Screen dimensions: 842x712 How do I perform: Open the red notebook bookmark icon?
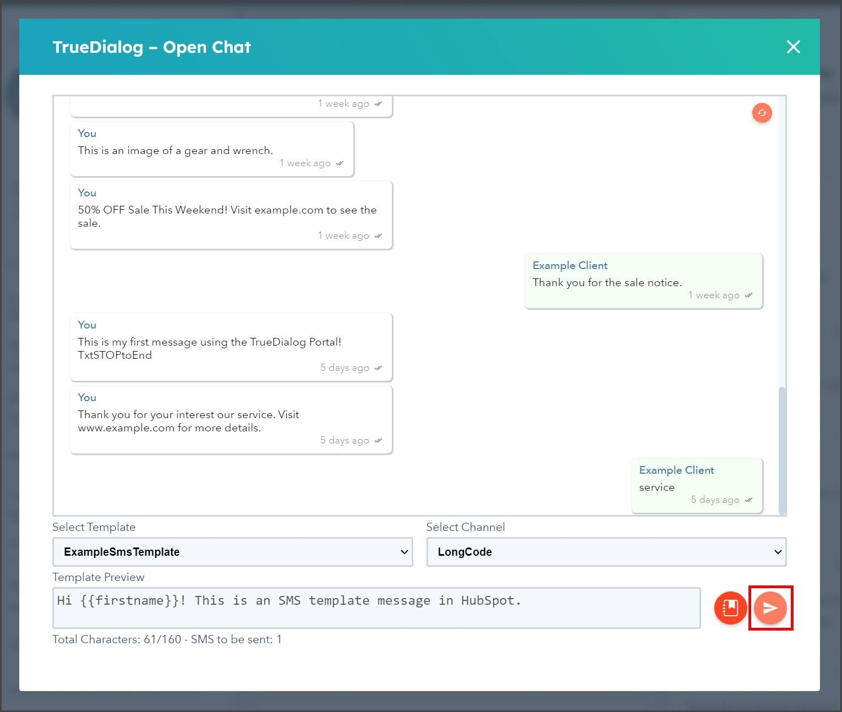click(730, 608)
